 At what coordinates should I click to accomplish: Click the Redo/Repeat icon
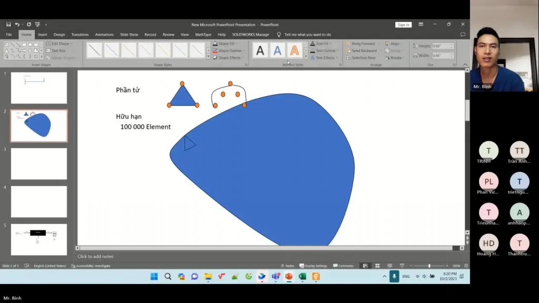click(29, 24)
